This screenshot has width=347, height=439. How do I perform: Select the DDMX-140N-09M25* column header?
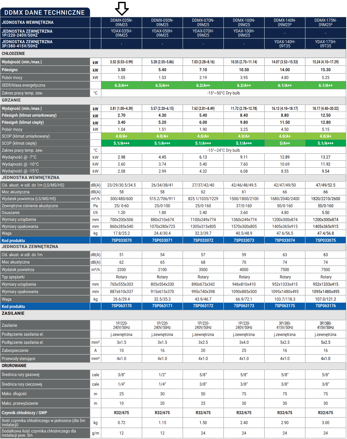click(285, 22)
